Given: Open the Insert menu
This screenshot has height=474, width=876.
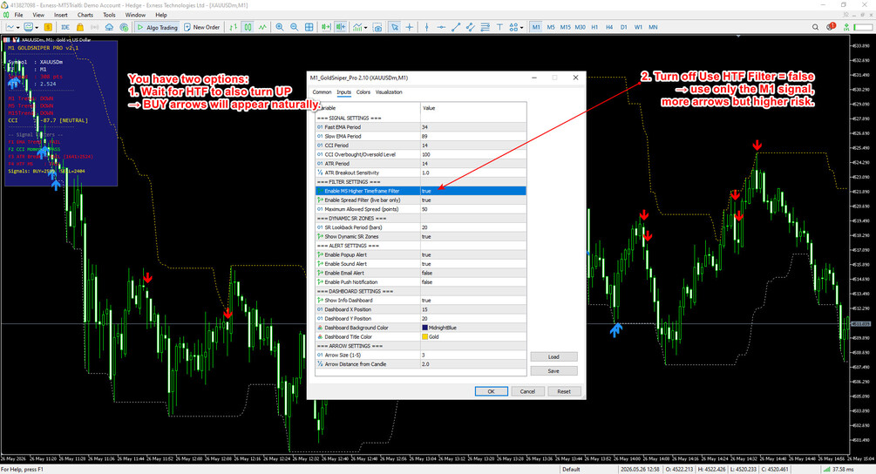Looking at the screenshot, I should pos(60,15).
